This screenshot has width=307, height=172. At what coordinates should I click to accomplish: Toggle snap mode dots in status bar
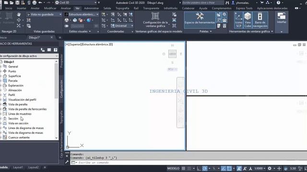click(189, 168)
